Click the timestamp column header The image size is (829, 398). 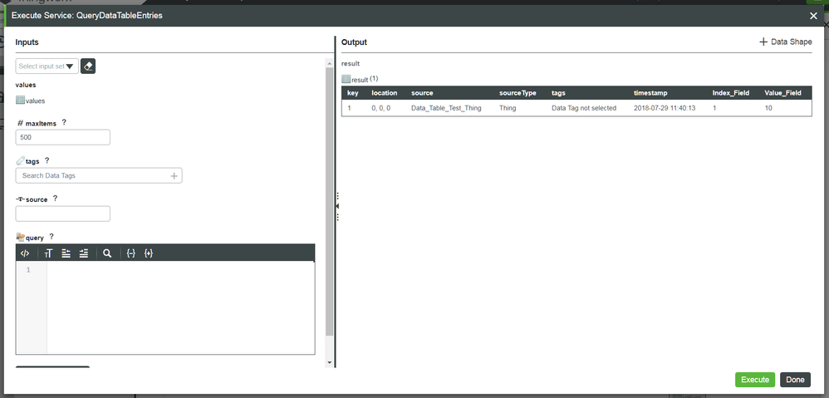pos(650,93)
